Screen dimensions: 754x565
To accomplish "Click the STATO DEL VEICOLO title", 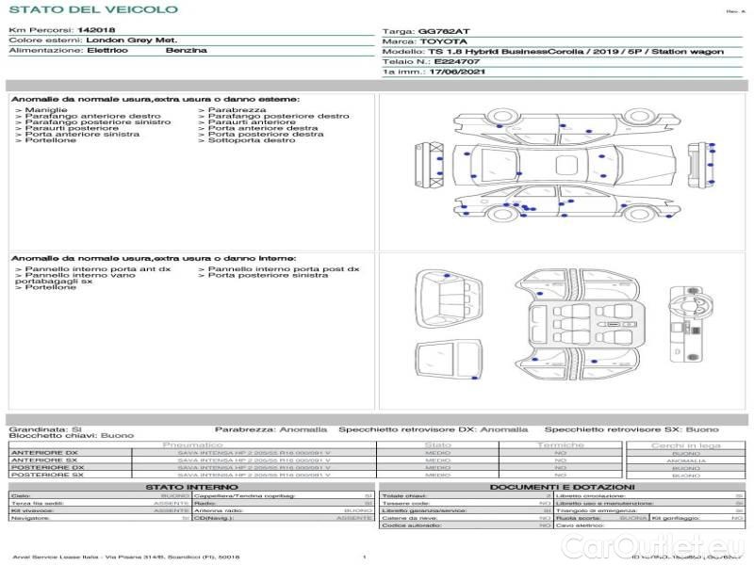I will tap(92, 9).
